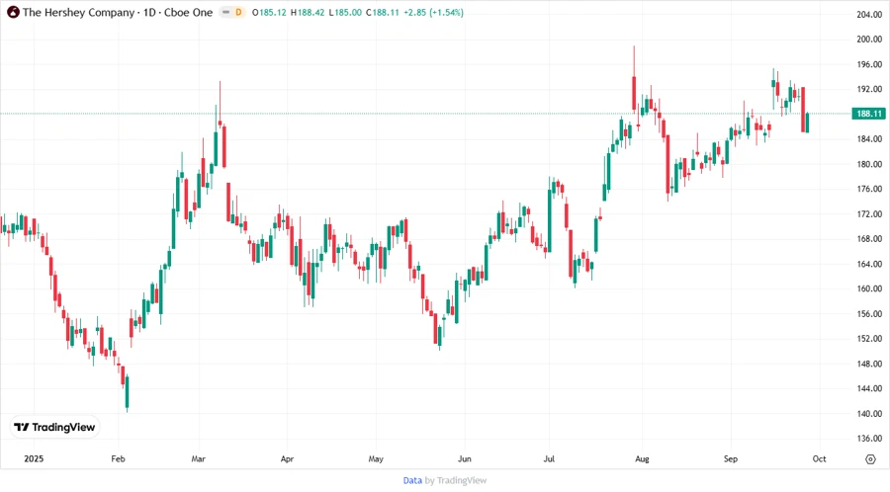Screen dimensions: 890x492
Task: Click the 160.00 price axis label
Action: click(869, 288)
